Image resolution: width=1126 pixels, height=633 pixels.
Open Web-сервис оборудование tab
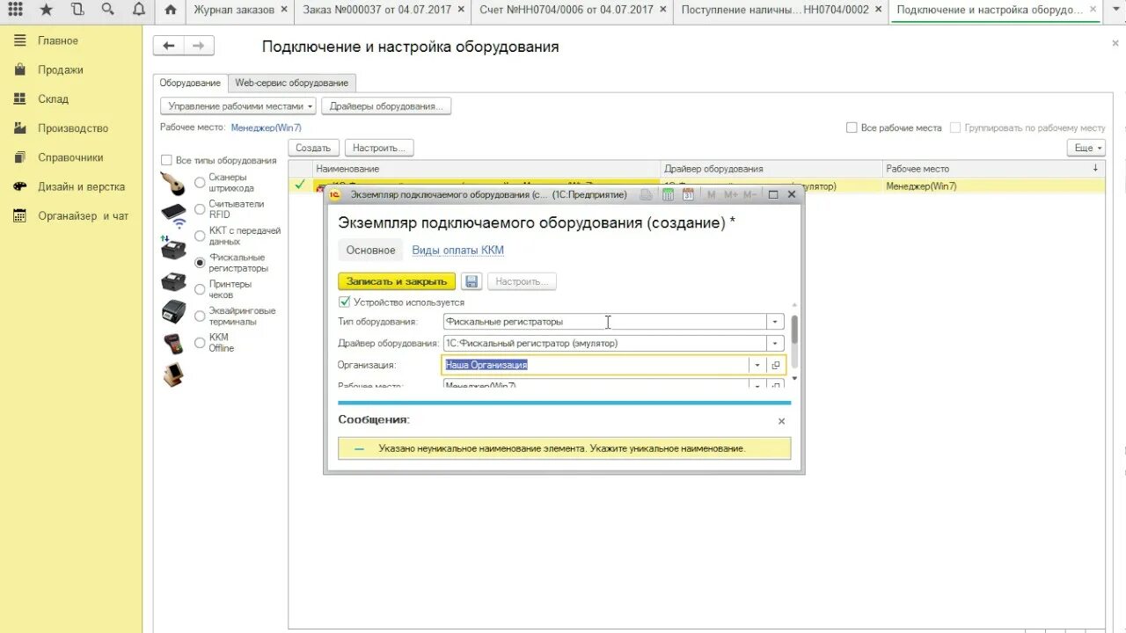point(291,83)
